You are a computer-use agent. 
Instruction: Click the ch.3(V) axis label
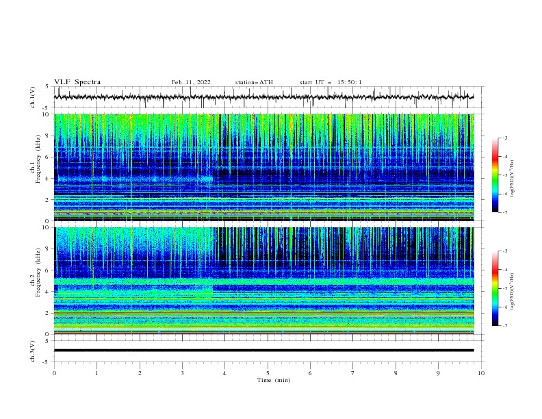point(33,351)
